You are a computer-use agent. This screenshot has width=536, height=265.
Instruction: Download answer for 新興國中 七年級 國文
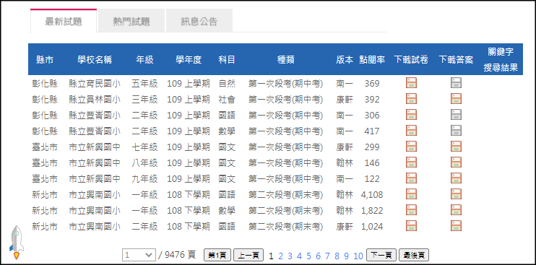point(456,147)
